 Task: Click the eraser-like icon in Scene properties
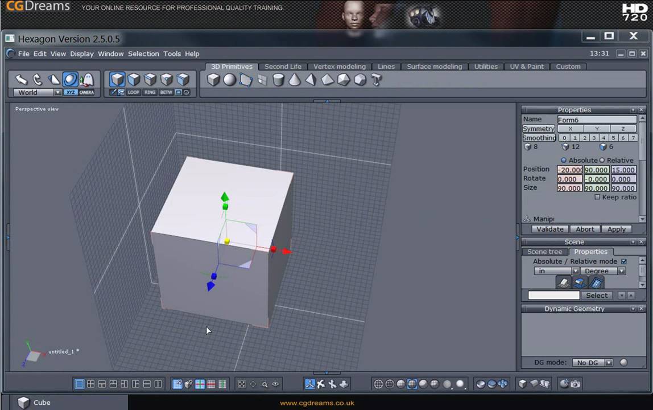[x=564, y=283]
